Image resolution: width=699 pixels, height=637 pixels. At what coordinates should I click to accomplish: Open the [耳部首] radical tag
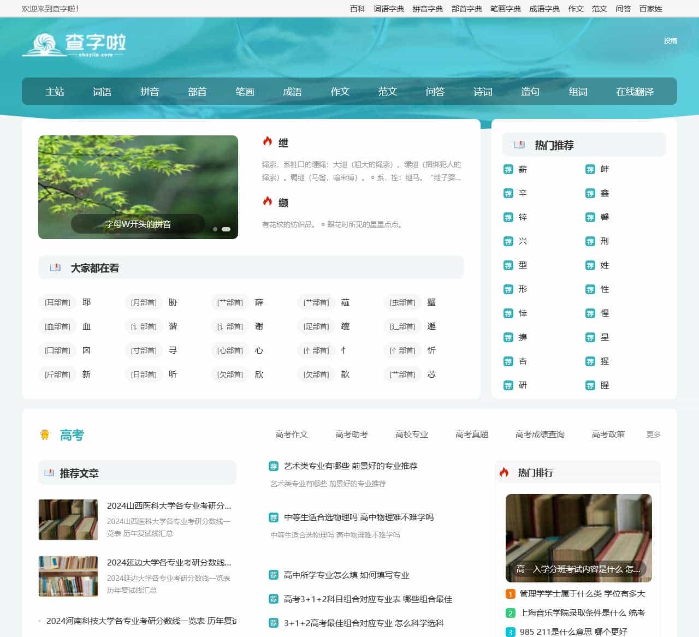point(57,302)
